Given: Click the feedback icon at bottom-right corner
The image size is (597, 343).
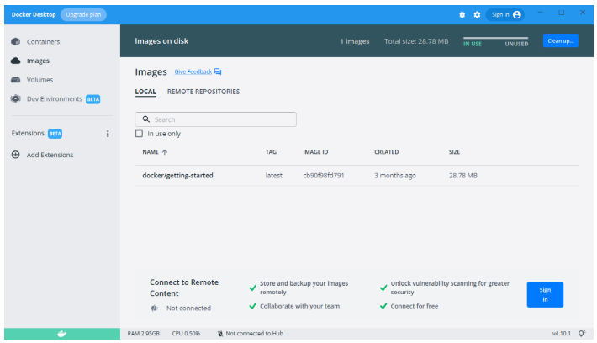Looking at the screenshot, I should point(582,334).
